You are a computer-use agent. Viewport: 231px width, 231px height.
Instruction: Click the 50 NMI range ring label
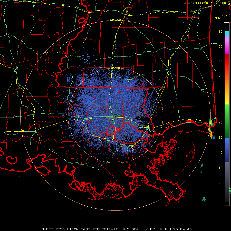point(115,68)
